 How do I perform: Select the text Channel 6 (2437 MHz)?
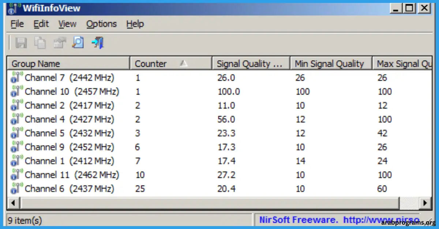(70, 189)
